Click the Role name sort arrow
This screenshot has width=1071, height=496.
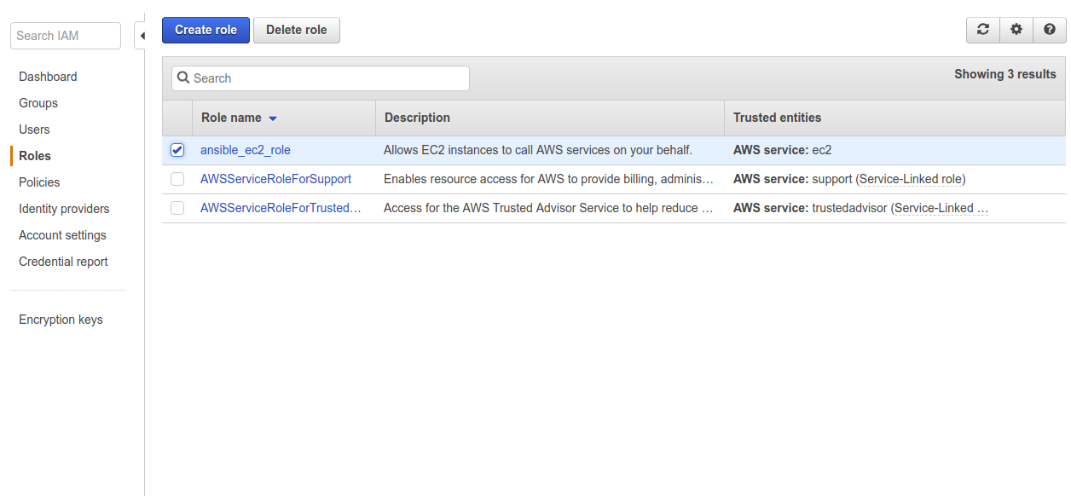273,118
